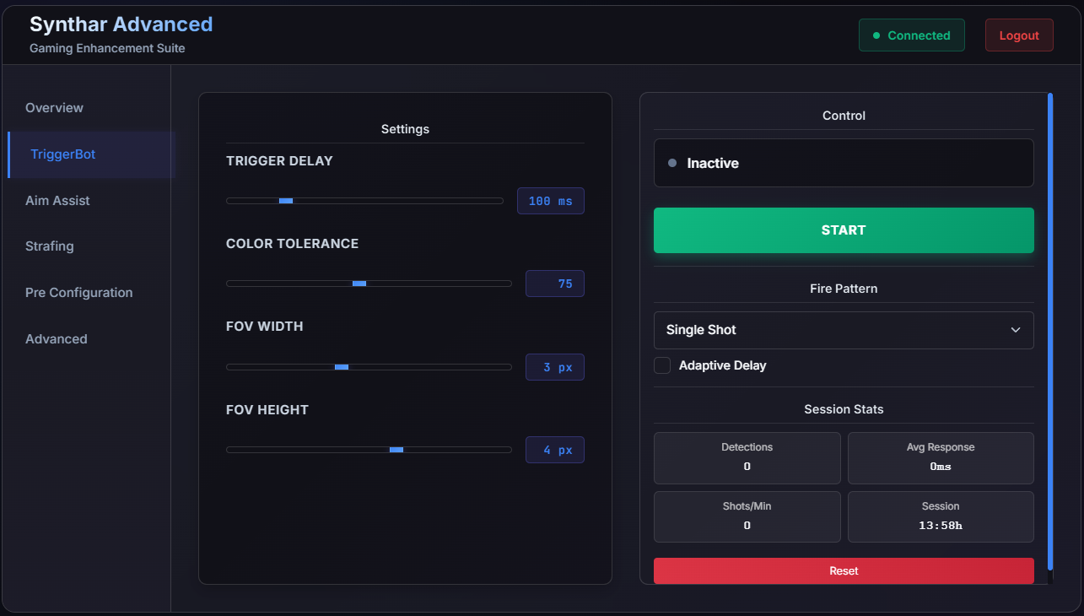Enable the Adaptive Delay checkbox

(x=662, y=365)
